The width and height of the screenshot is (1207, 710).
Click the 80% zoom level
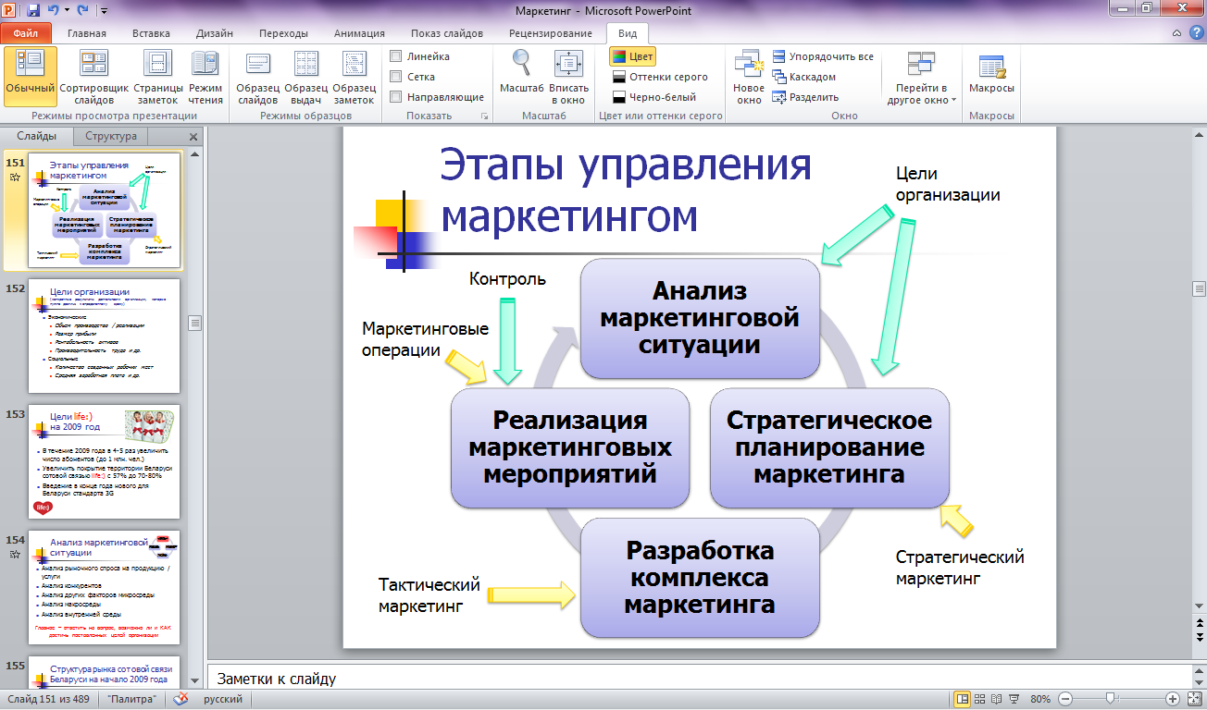click(x=1040, y=700)
